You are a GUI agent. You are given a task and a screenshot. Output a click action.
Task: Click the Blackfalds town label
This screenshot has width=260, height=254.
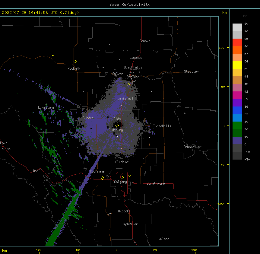tap(133, 67)
